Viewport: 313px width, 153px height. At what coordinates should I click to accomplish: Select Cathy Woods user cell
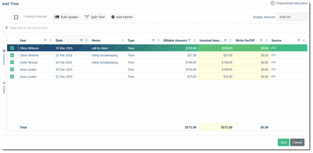(36, 62)
